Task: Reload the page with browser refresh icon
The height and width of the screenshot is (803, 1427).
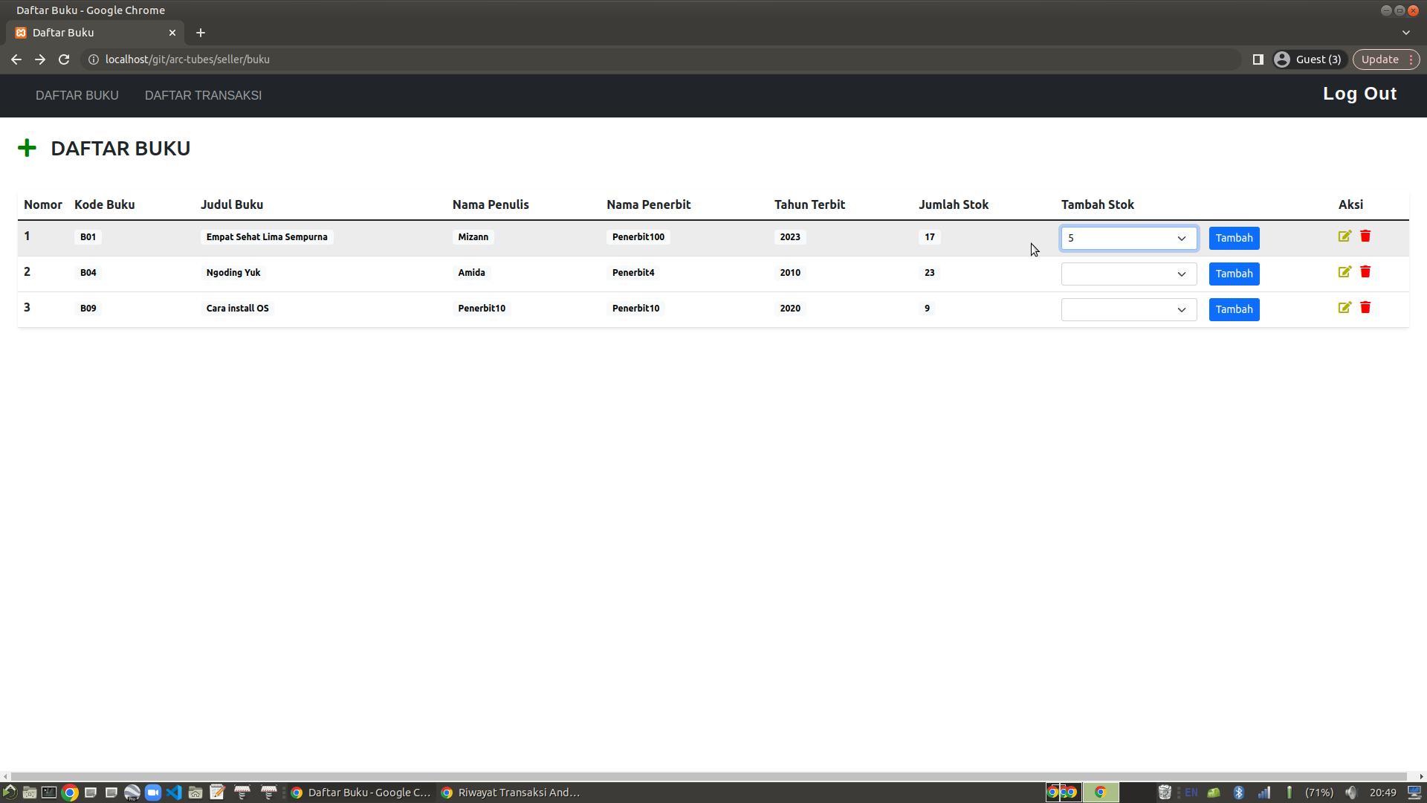Action: click(64, 59)
